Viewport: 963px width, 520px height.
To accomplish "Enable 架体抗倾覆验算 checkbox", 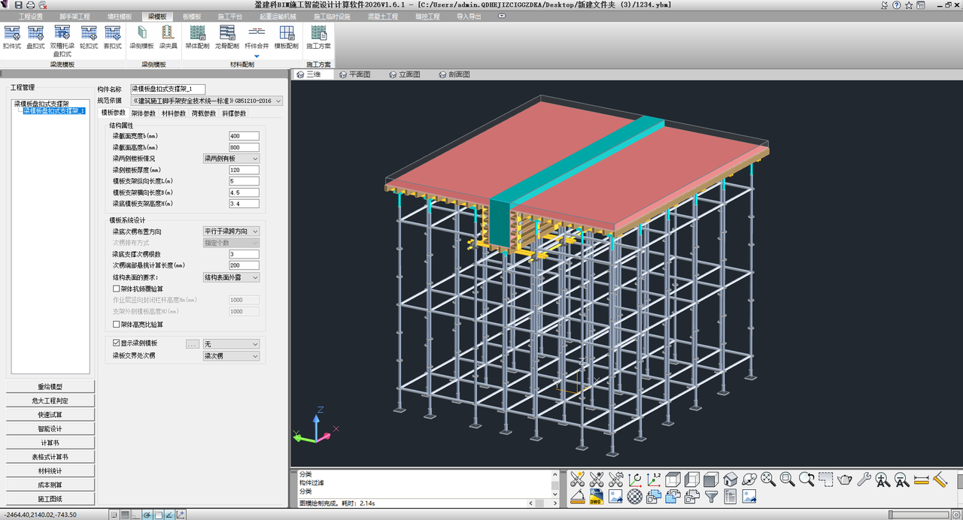I will 116,289.
